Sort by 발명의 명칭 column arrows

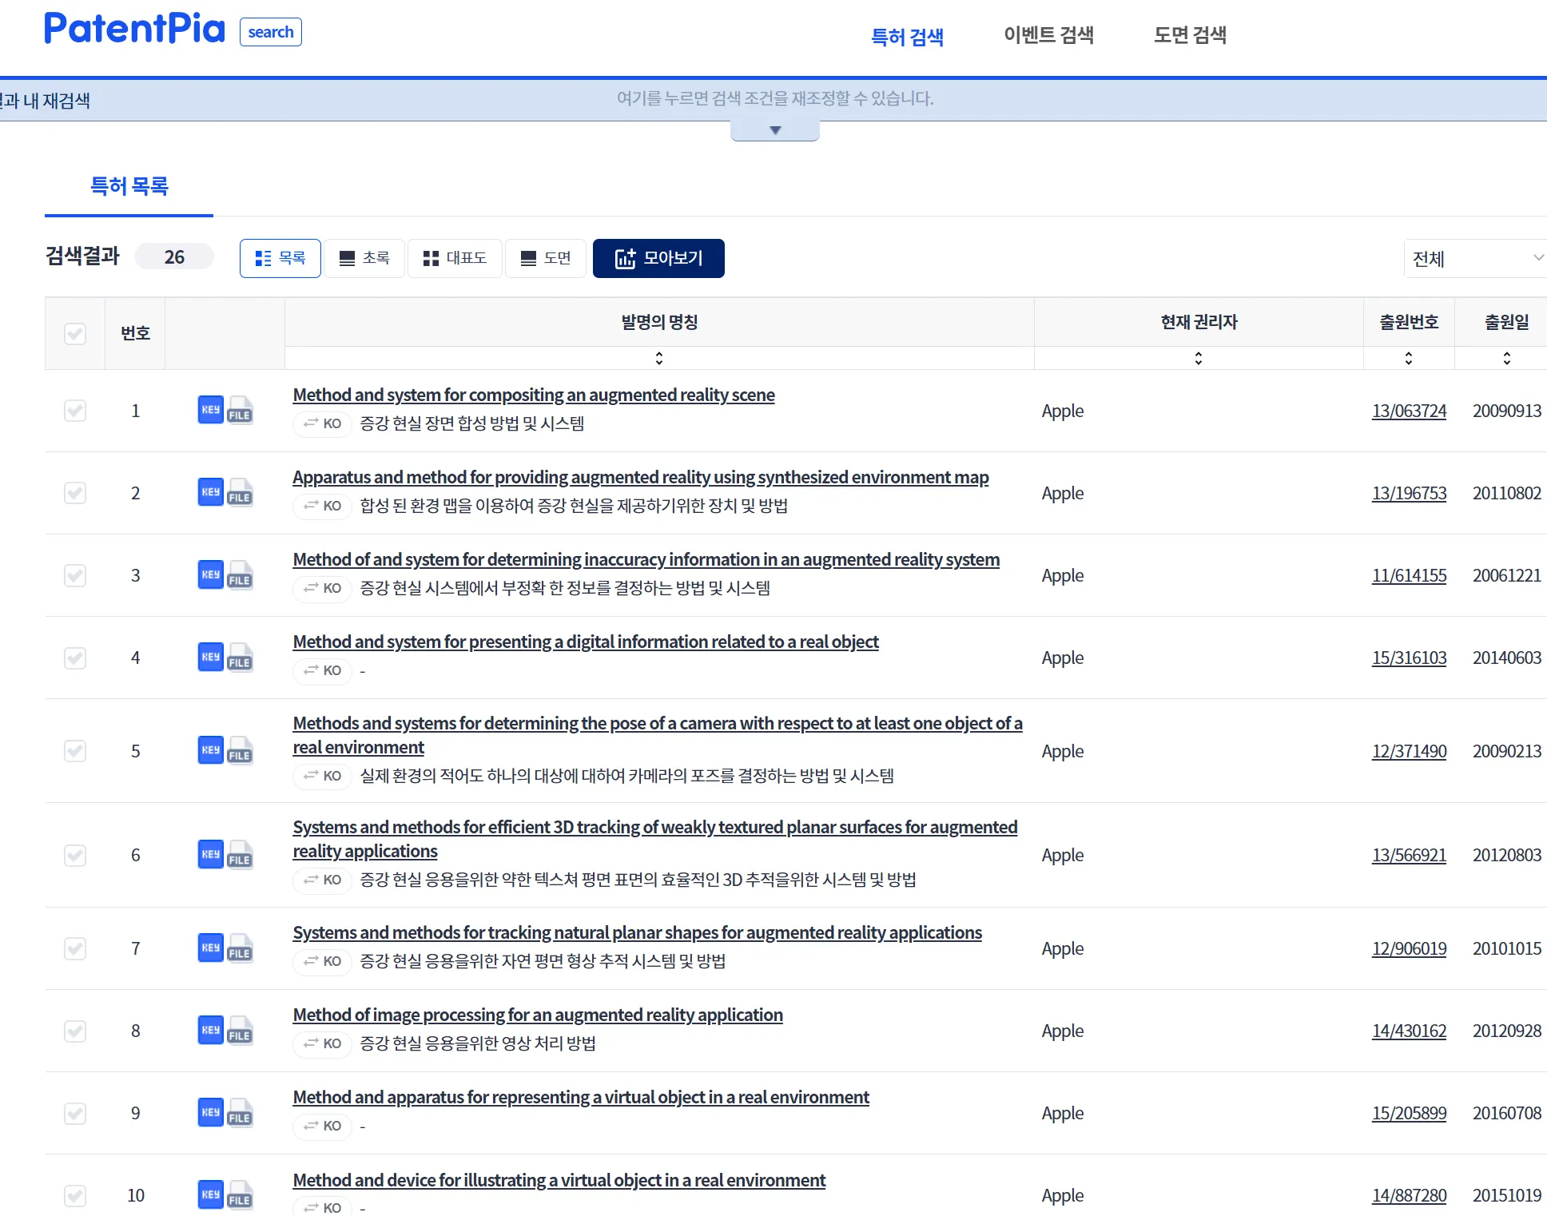click(659, 358)
